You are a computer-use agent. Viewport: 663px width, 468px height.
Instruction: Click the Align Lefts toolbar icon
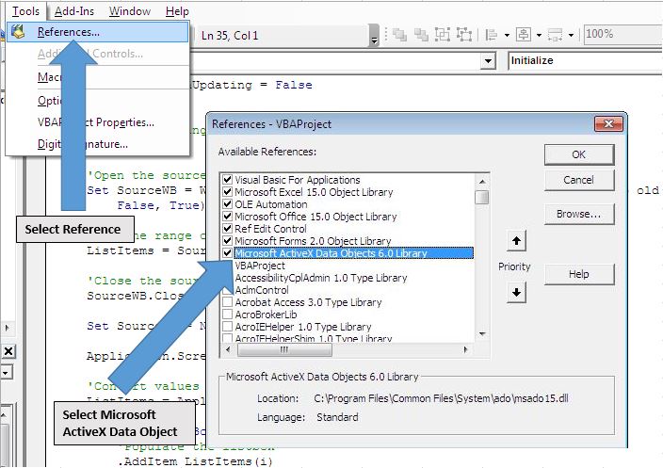coord(491,35)
